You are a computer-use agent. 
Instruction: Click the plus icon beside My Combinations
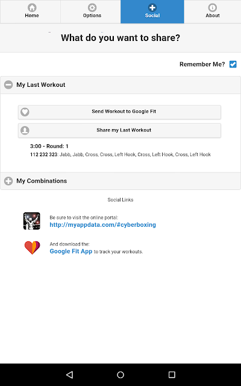pyautogui.click(x=8, y=181)
